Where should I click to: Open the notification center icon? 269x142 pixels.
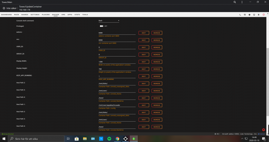(x=264, y=139)
